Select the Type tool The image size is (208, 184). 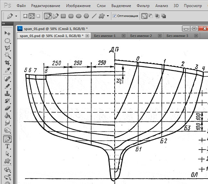coord(7,146)
